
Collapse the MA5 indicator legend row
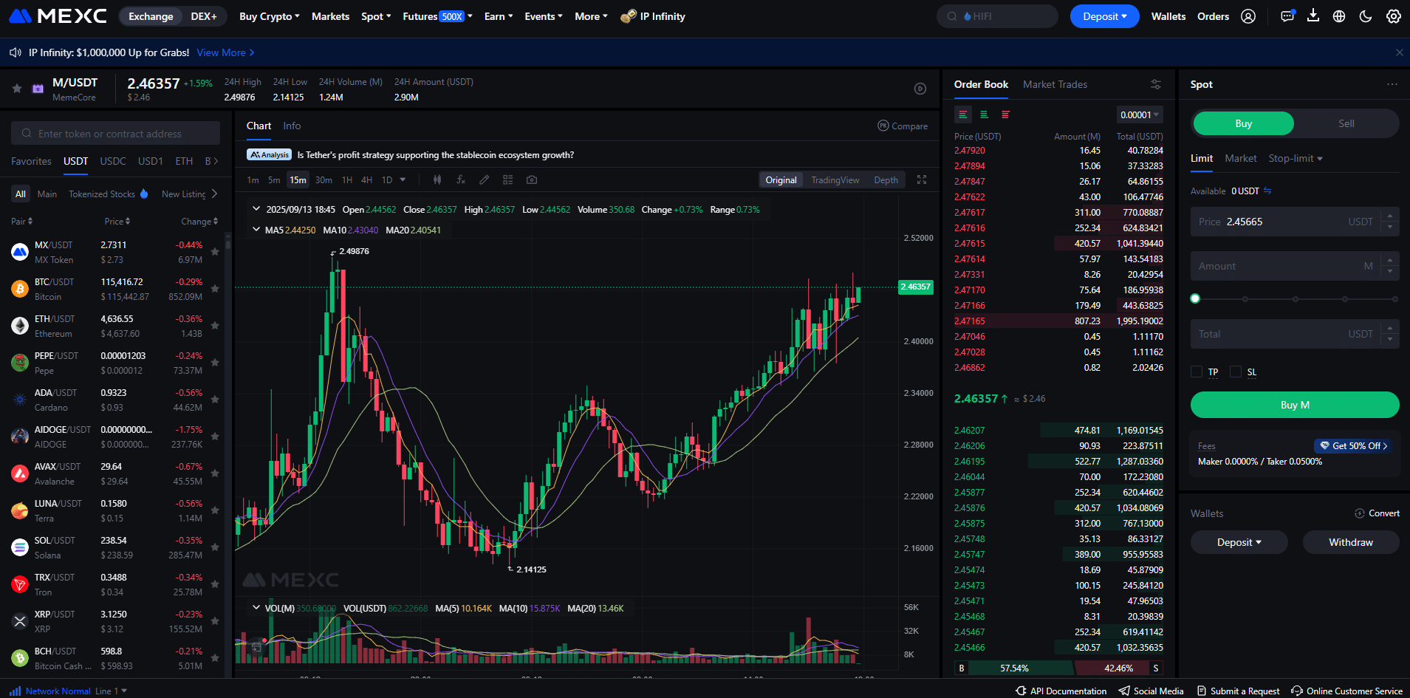(256, 230)
